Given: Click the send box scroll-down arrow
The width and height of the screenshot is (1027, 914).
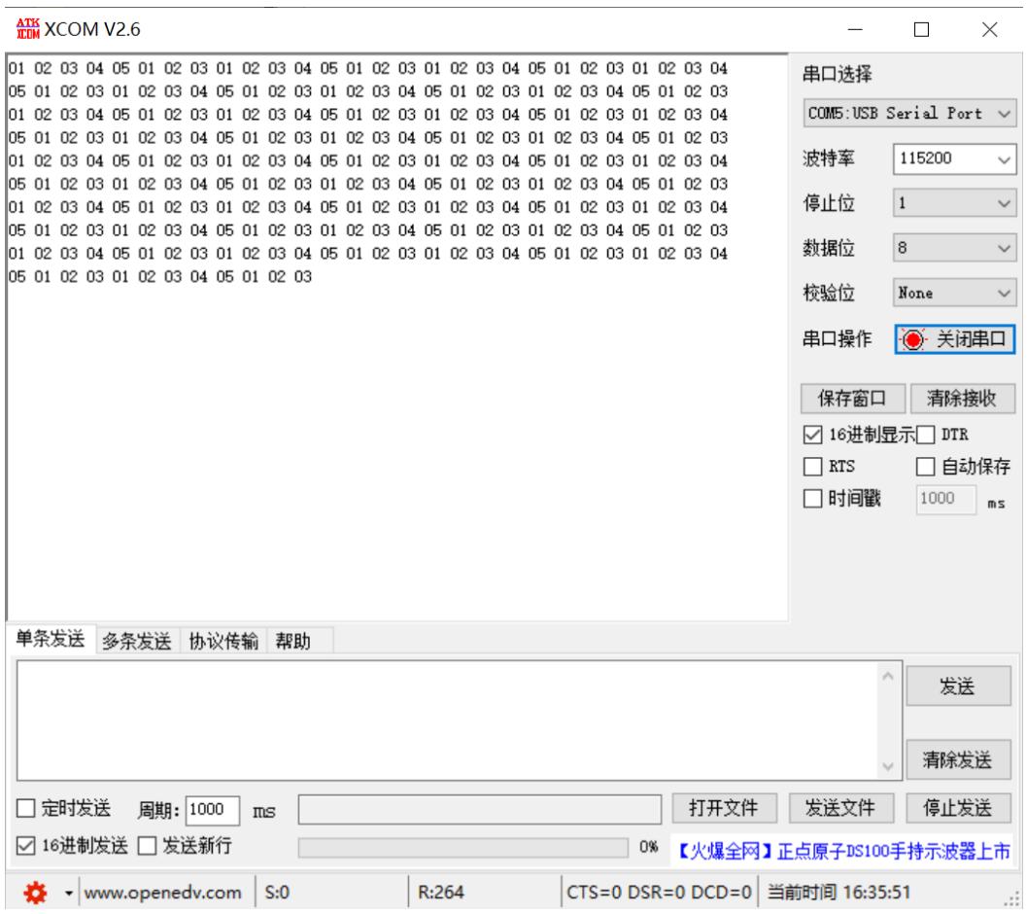Looking at the screenshot, I should coord(888,766).
